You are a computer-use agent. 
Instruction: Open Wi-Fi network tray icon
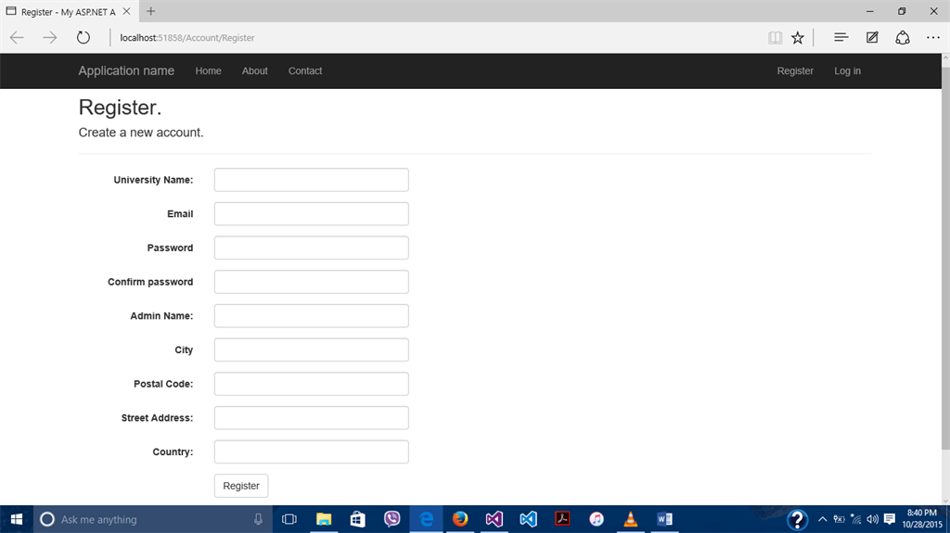[x=856, y=519]
